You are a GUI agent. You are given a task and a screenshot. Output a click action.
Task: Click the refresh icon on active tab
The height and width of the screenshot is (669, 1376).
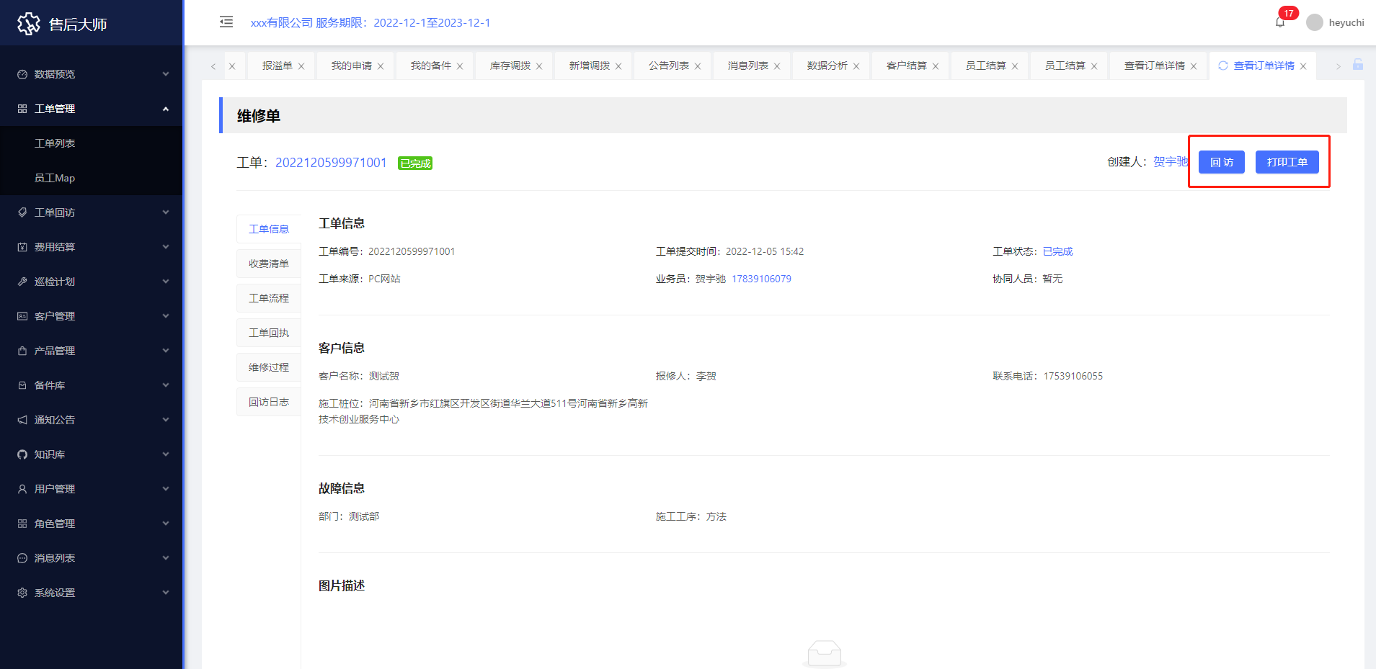[1222, 66]
